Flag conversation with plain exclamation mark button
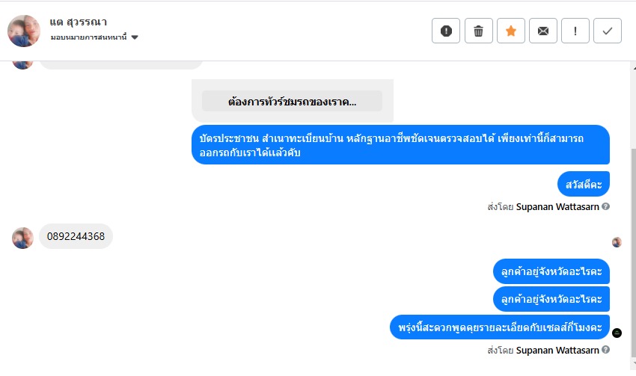The image size is (636, 376). 575,31
